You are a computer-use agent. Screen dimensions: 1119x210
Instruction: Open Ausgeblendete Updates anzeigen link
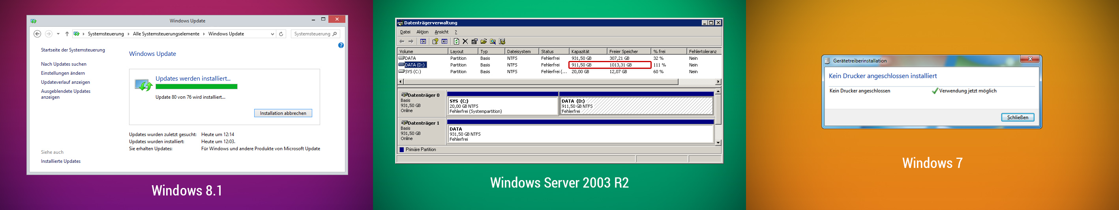click(x=66, y=94)
